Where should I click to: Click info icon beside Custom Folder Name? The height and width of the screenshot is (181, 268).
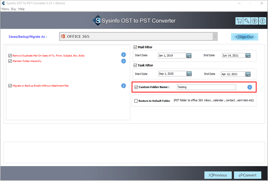250,87
